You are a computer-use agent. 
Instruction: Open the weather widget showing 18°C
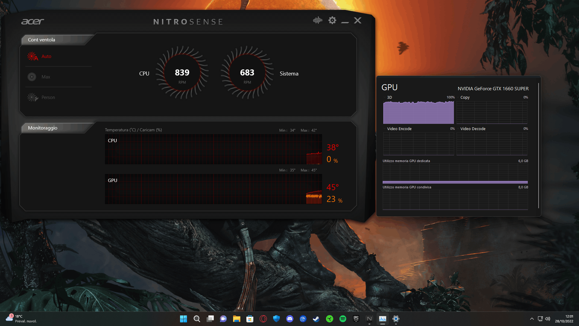[21, 319]
